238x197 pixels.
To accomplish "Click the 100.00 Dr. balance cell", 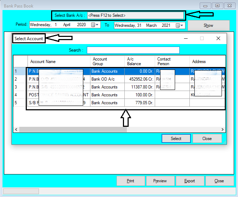I will click(140, 95).
